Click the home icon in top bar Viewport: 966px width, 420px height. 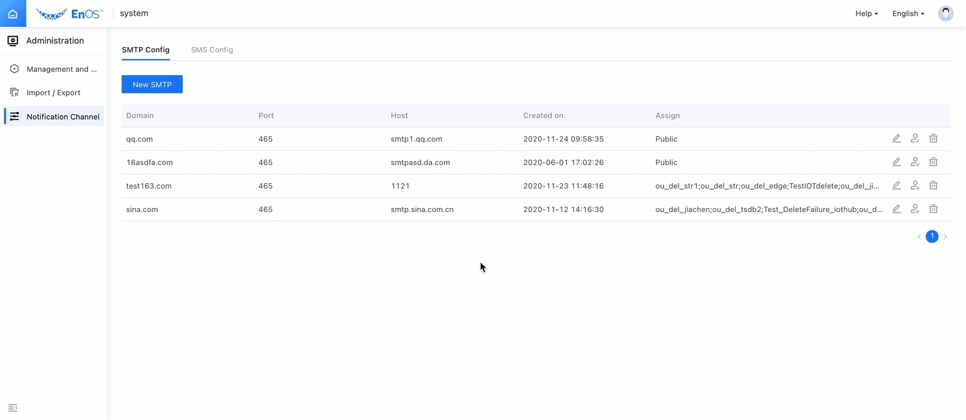point(13,13)
